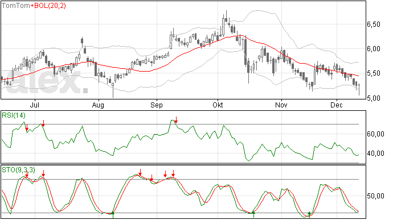Click the Okt month label on time axis

[x=218, y=105]
